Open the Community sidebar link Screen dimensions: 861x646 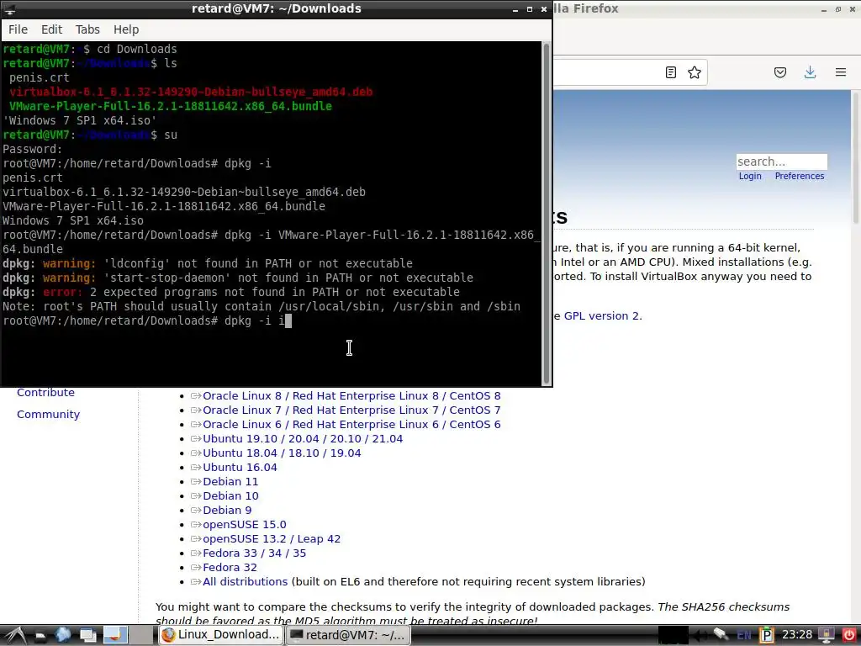coord(48,414)
